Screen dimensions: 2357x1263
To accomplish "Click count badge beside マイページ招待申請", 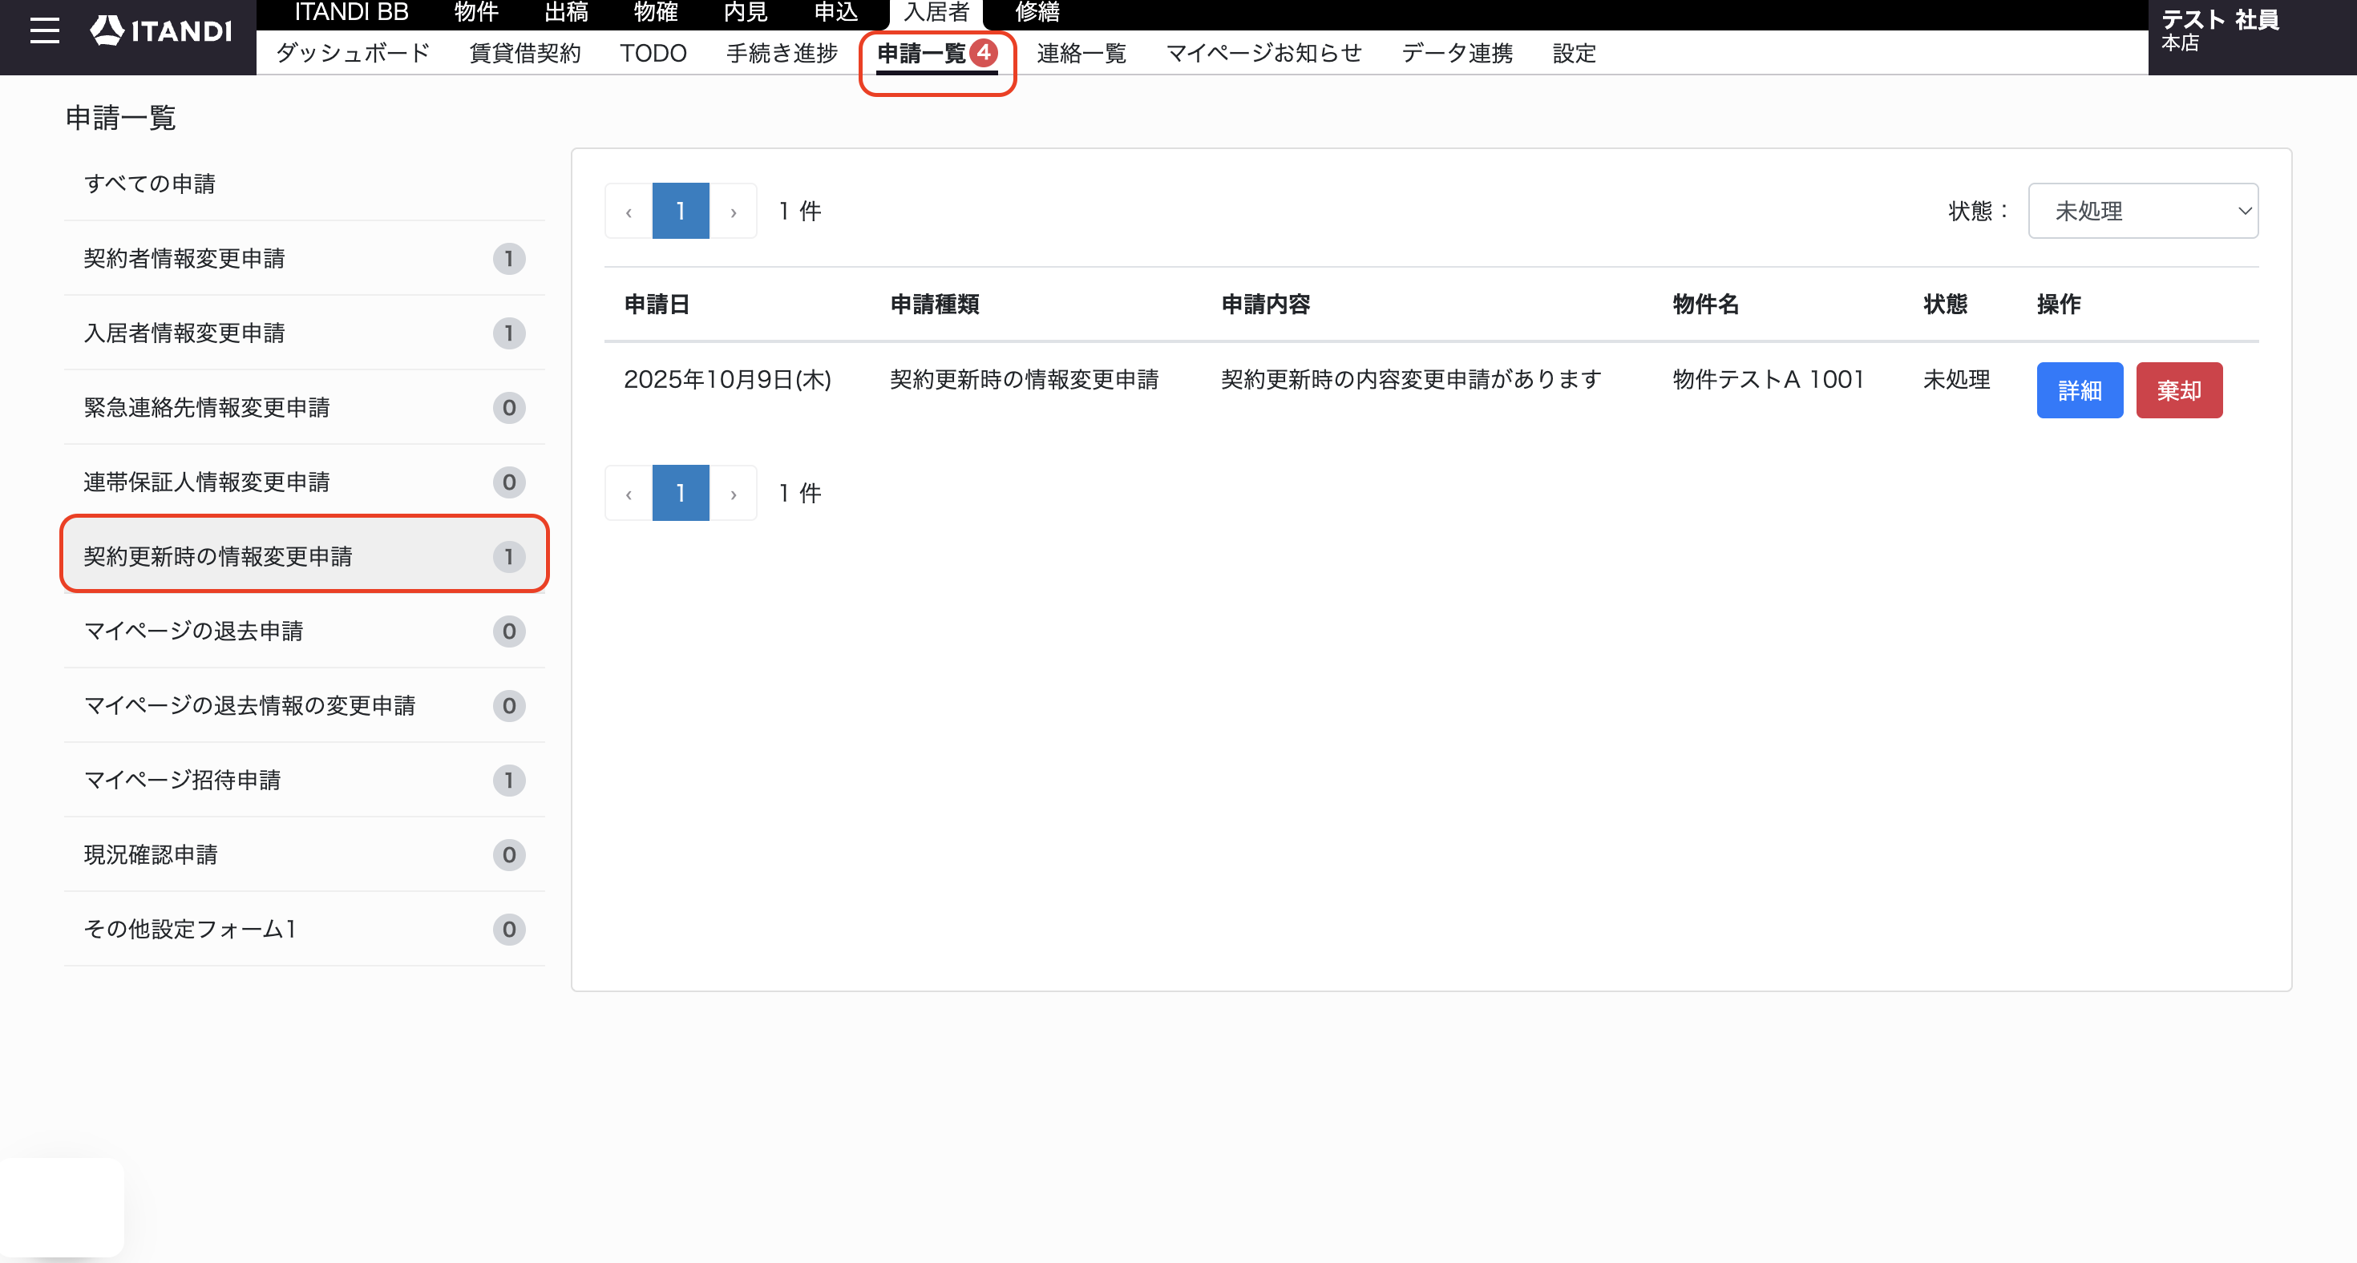I will coord(509,780).
